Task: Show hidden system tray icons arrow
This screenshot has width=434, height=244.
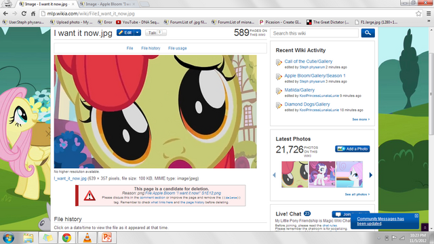Action: [x=378, y=238]
